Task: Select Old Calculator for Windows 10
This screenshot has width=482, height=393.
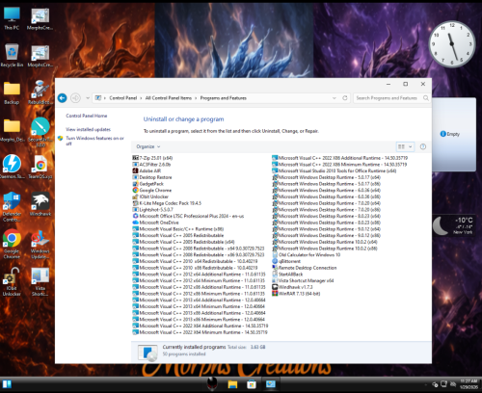Action: (307, 254)
